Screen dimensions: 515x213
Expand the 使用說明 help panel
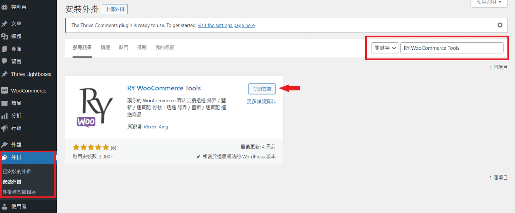(489, 3)
